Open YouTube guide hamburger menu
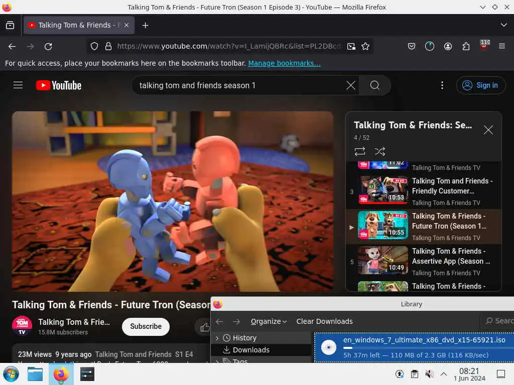 (18, 85)
